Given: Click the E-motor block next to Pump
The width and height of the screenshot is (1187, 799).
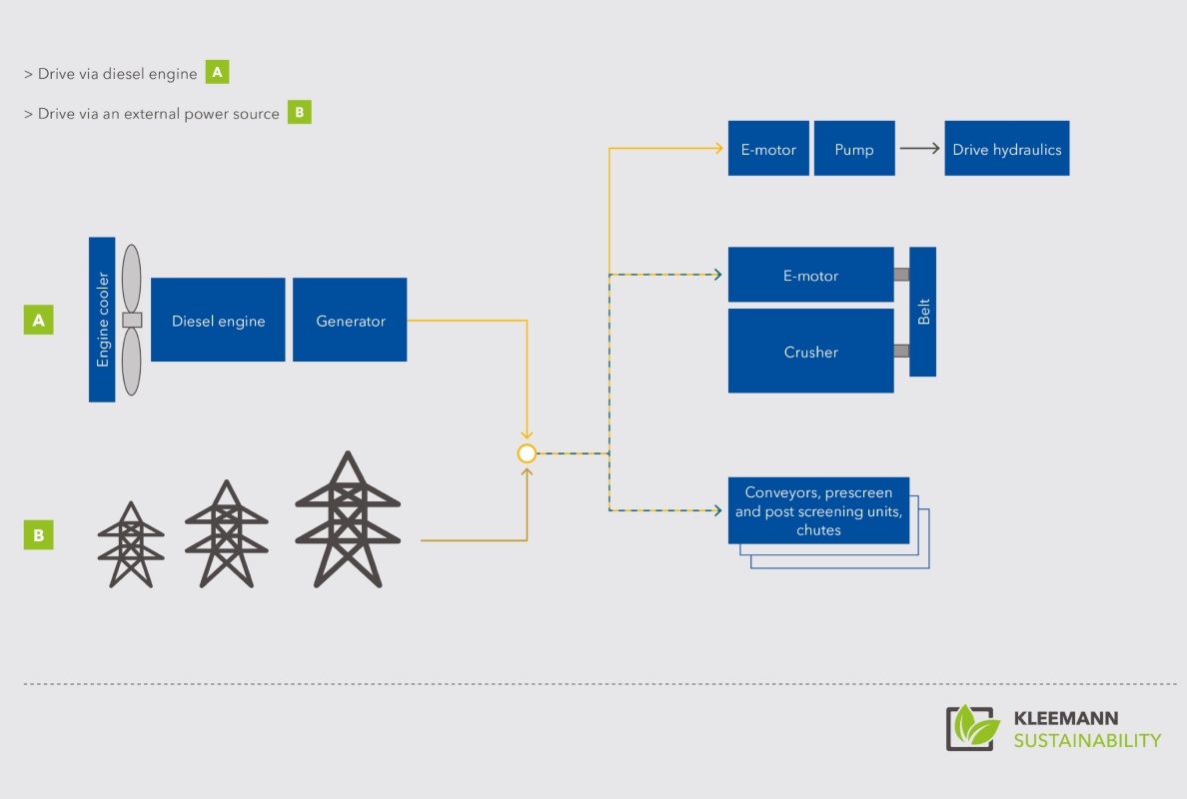Looking at the screenshot, I should [x=768, y=148].
